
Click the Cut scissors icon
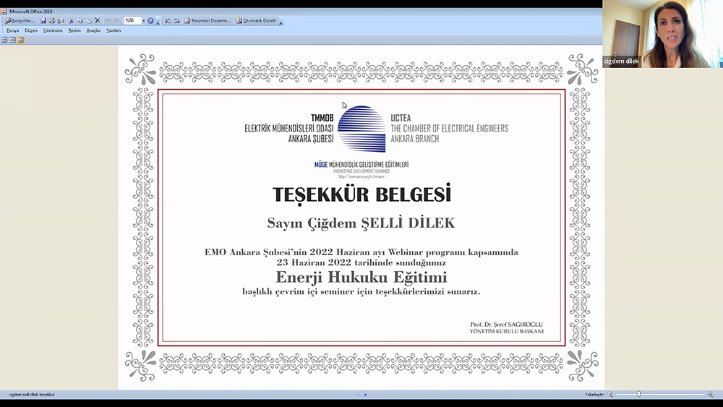pyautogui.click(x=72, y=21)
